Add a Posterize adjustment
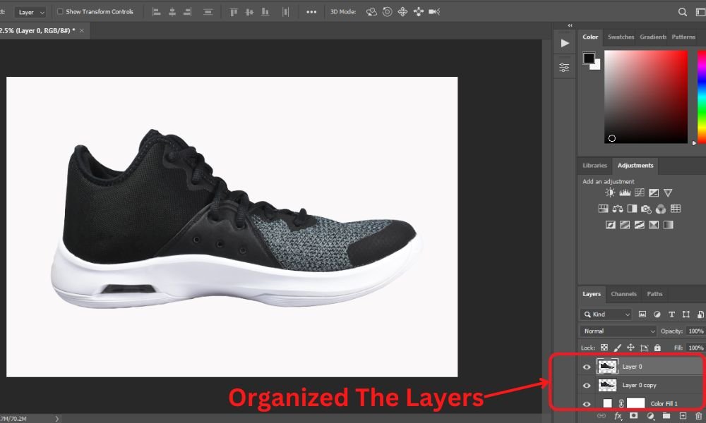Screen dimensions: 706x423 [x=625, y=225]
